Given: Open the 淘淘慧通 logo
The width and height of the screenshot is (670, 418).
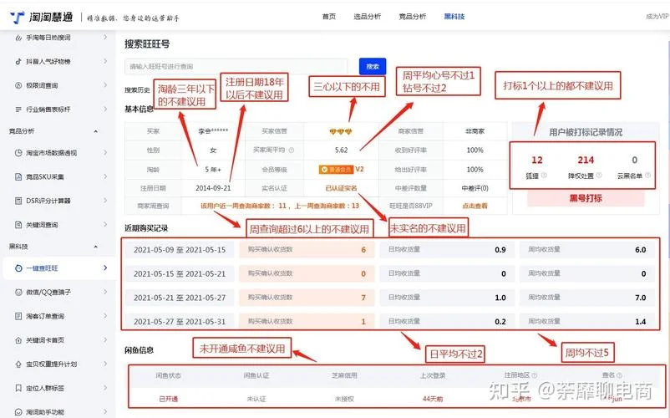Looking at the screenshot, I should tap(42, 17).
